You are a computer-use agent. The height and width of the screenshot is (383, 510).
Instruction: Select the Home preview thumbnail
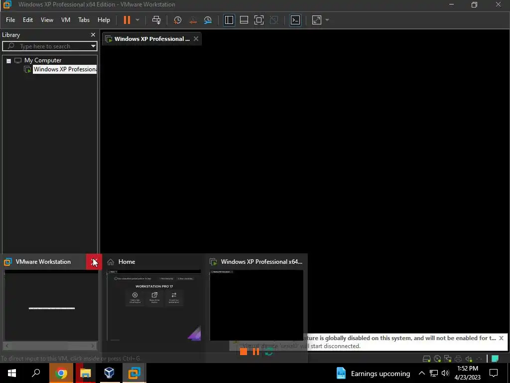(x=154, y=306)
